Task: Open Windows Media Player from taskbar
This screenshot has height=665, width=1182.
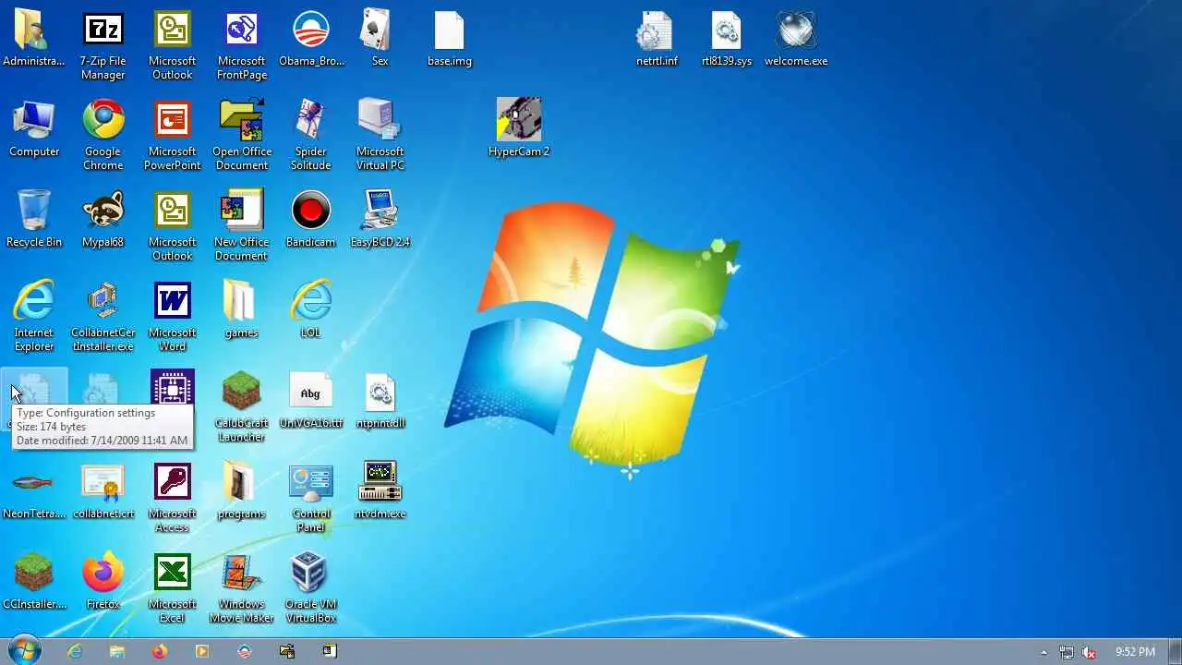Action: click(x=202, y=651)
